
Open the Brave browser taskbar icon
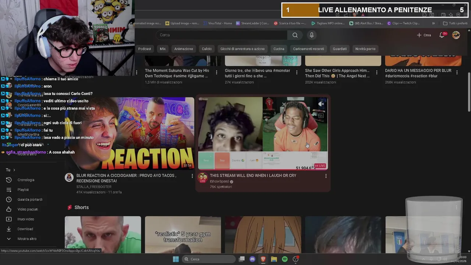(263, 259)
